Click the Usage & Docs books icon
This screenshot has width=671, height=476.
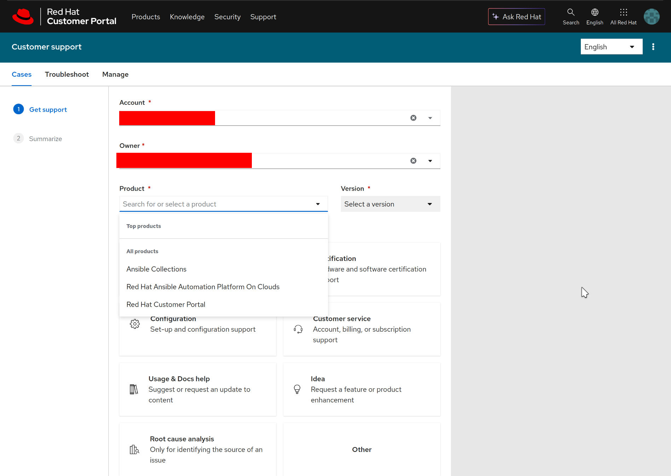pyautogui.click(x=134, y=389)
